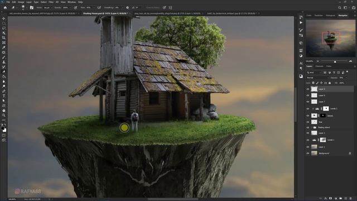Open the Navigator panel flyout menu

point(355,16)
